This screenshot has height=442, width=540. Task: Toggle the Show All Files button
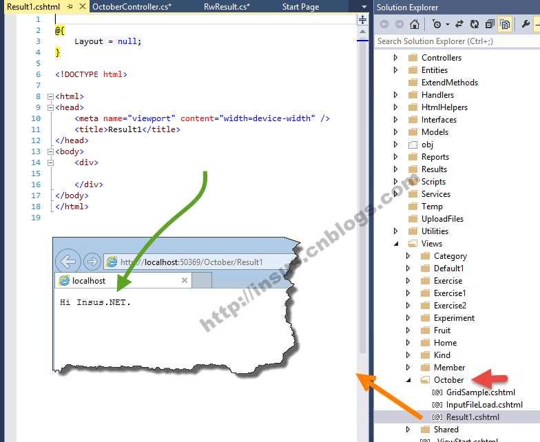coord(505,24)
